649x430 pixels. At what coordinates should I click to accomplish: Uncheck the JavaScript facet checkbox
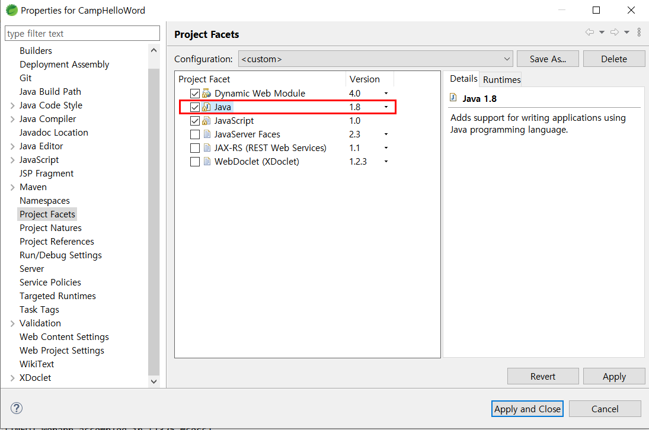click(195, 121)
